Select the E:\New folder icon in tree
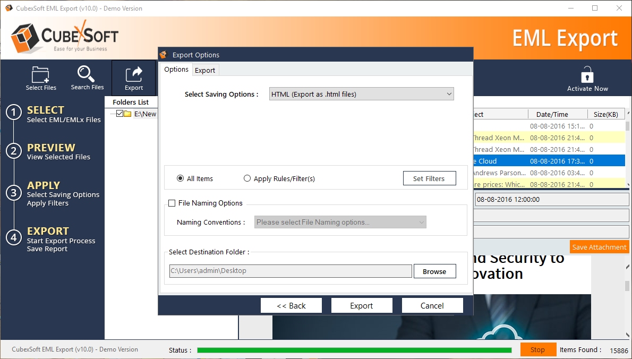The image size is (632, 359). [127, 114]
